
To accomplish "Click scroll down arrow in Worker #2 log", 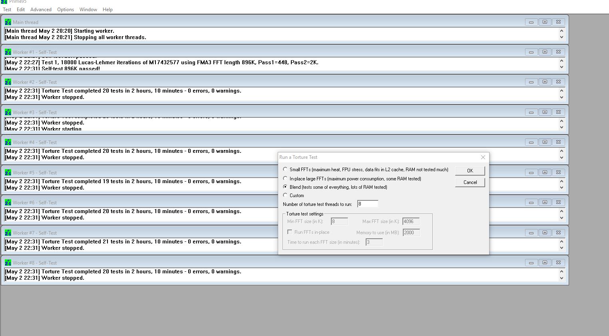I will tap(561, 97).
